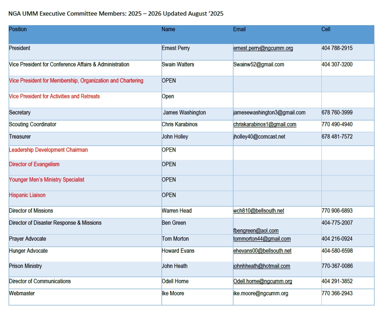Select the Webmaster position cell
The image size is (385, 313).
click(x=22, y=294)
